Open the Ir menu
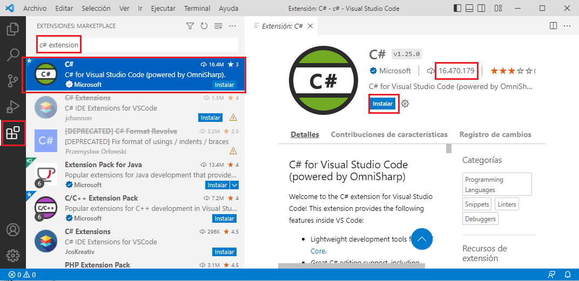The width and height of the screenshot is (579, 281). point(140,8)
